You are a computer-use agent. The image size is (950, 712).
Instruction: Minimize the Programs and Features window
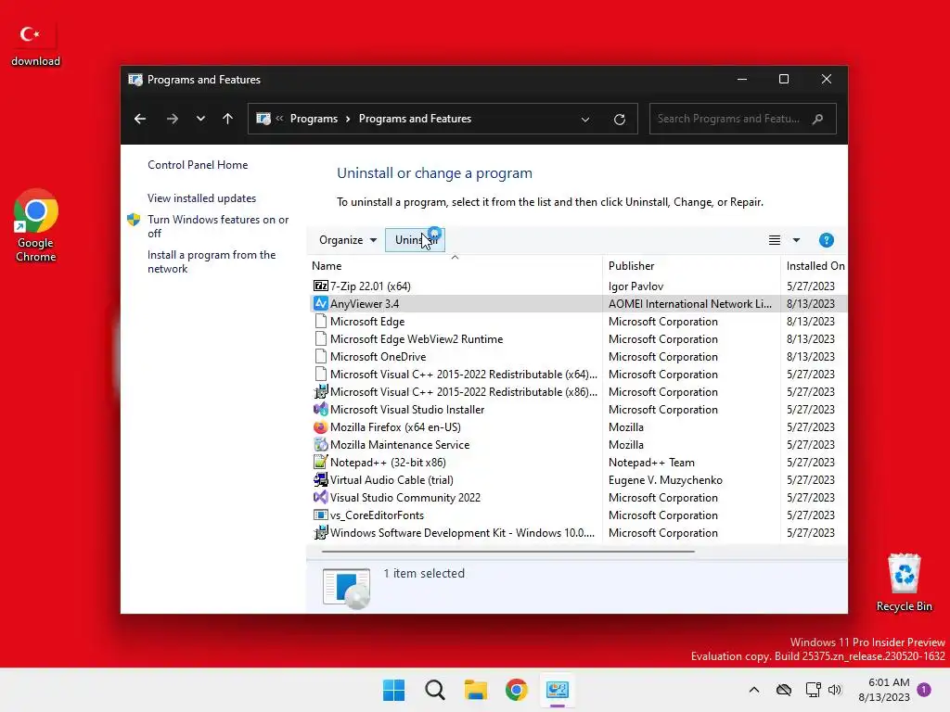(742, 80)
